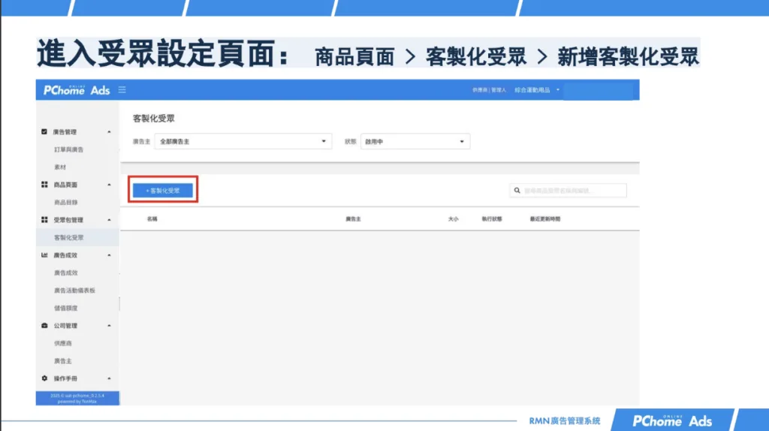Click the 受眾包管理 grid icon in sidebar
This screenshot has height=431, width=769.
coord(44,220)
